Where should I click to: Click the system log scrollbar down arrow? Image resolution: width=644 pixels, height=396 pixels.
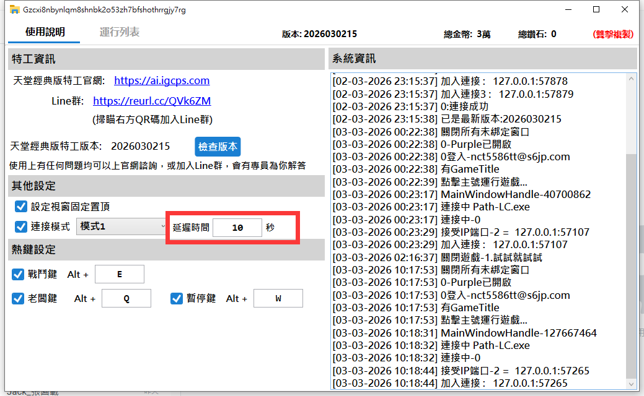tap(631, 384)
